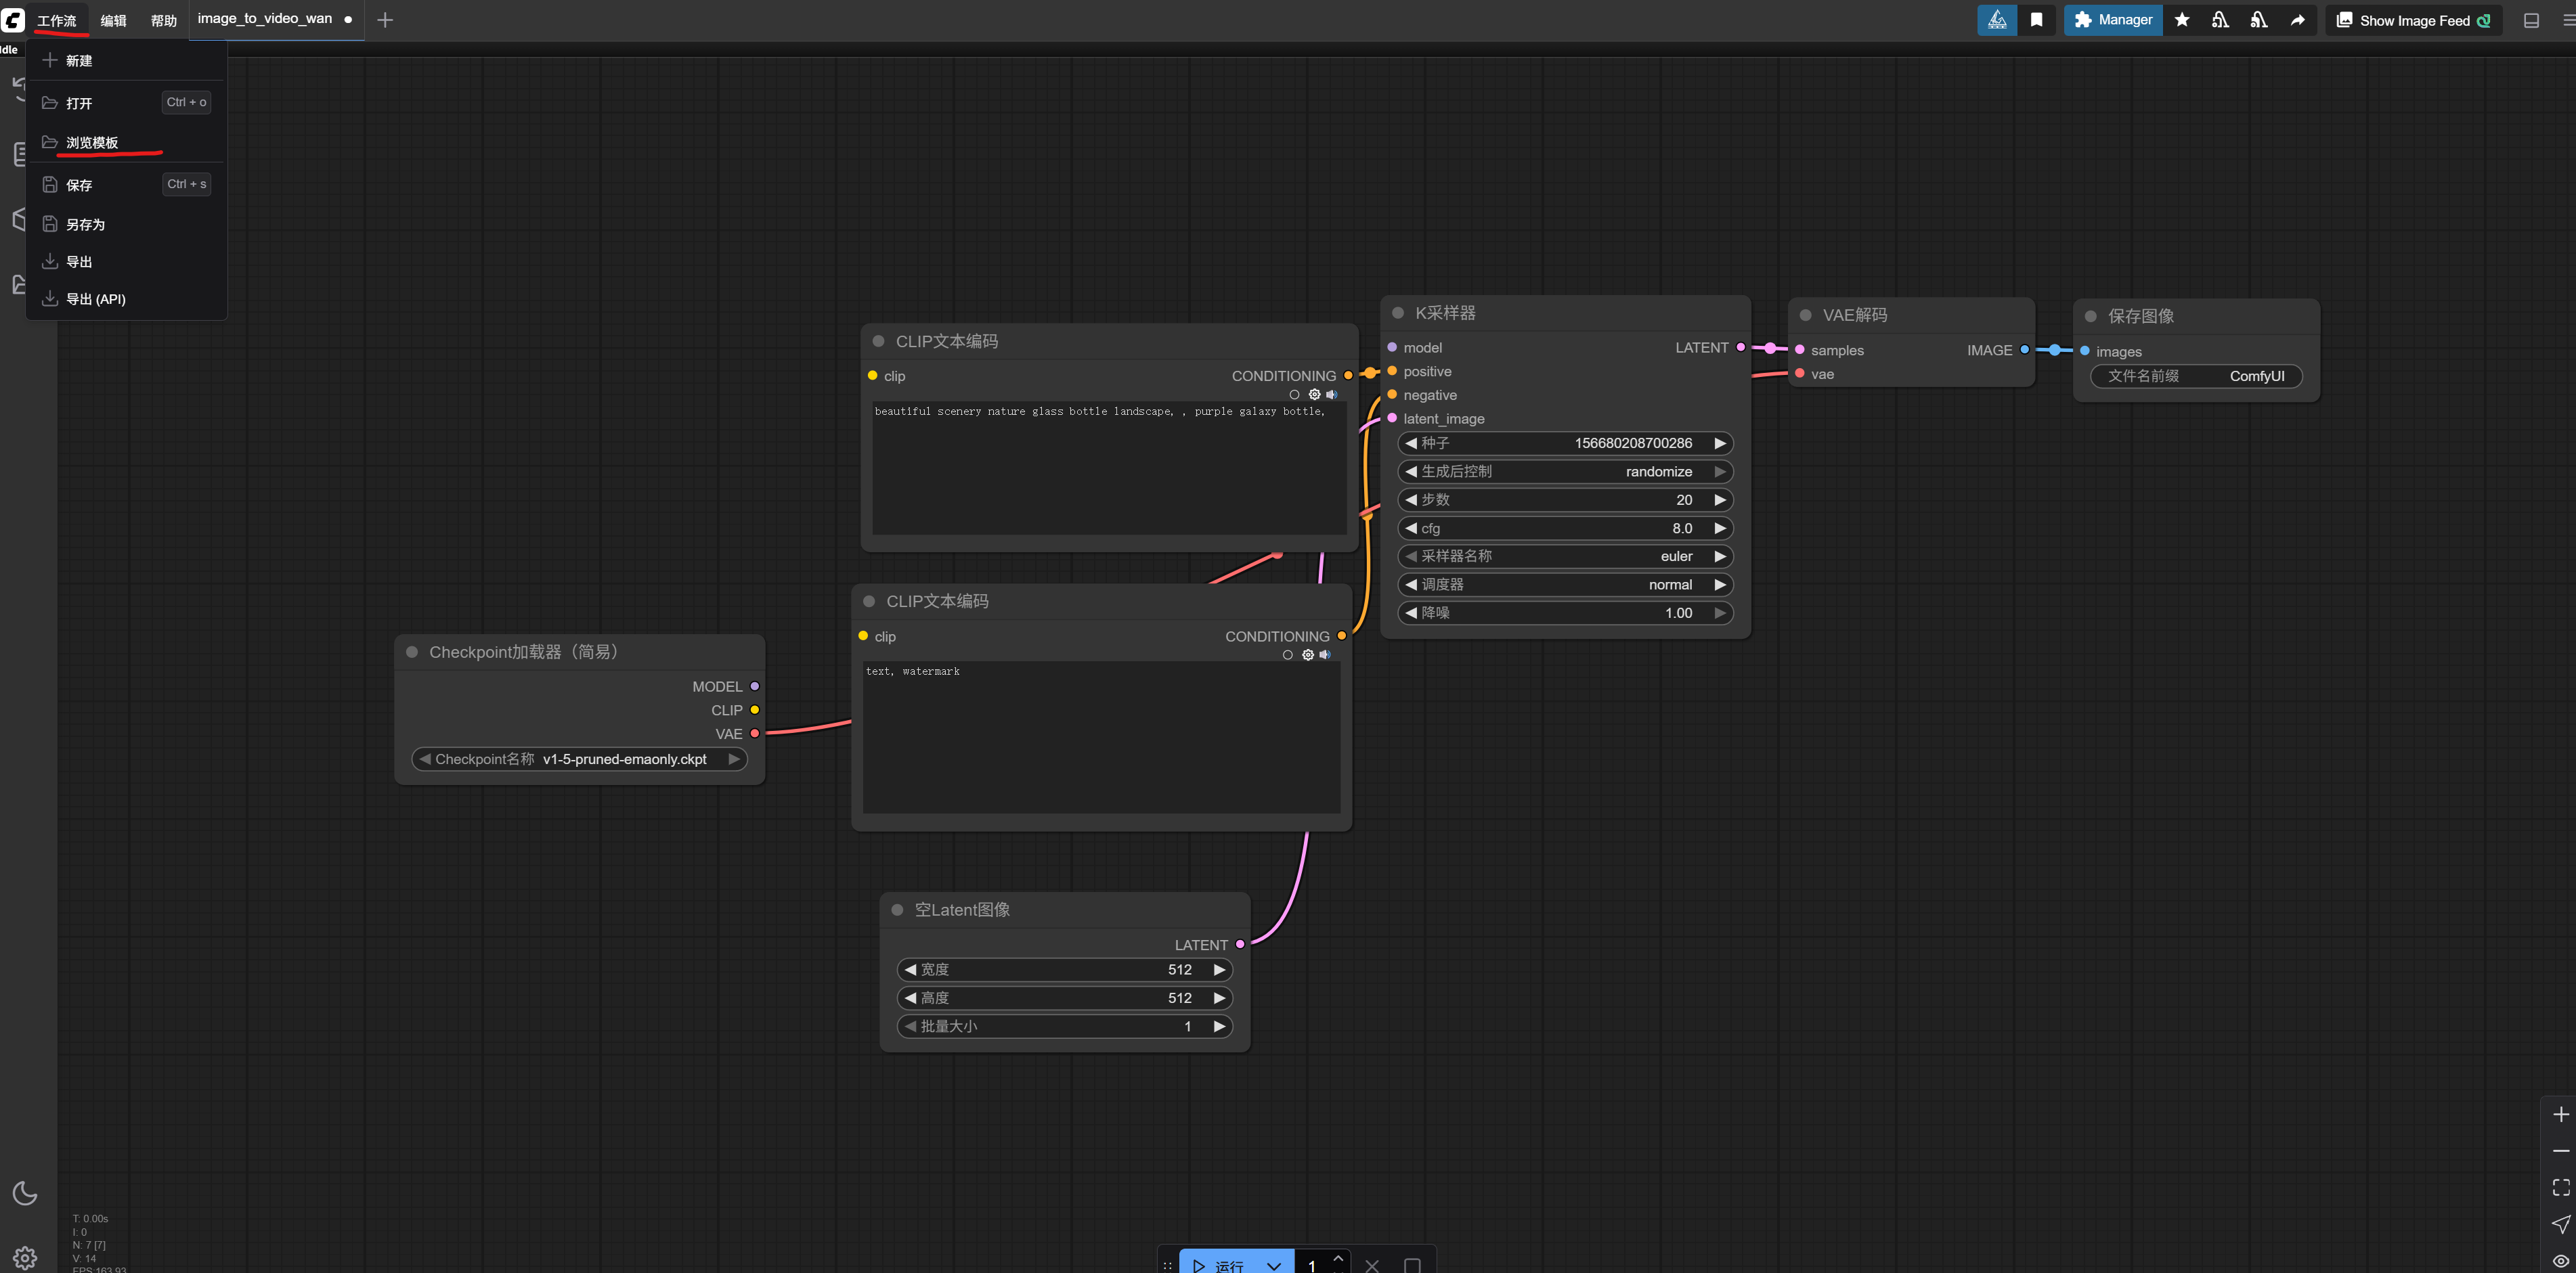Viewport: 2576px width, 1273px height.
Task: Adjust the cfg 8.0 slider widget
Action: [1564, 528]
